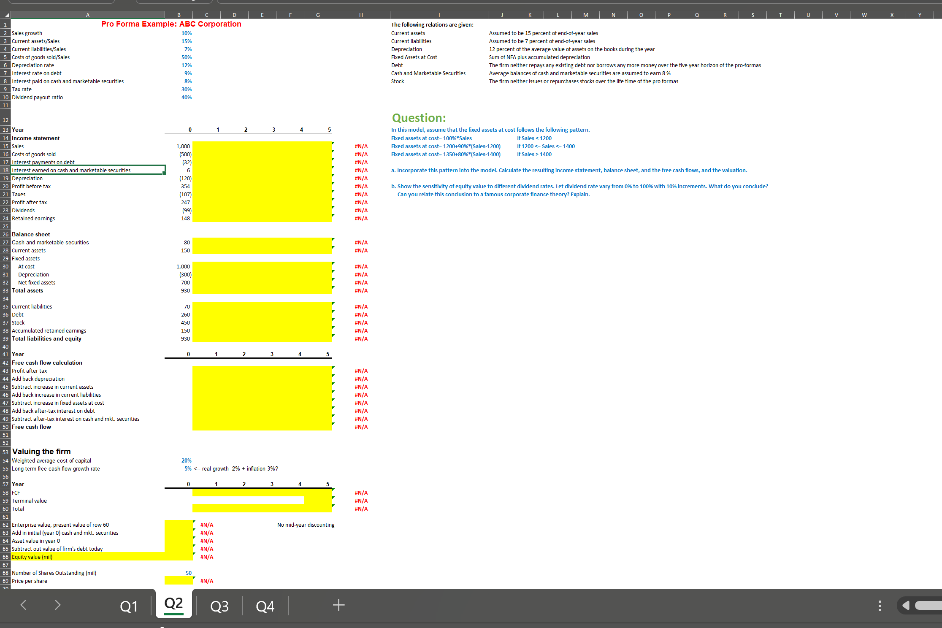Click the 'No mid-year discounting' note
Screen dimensions: 942x628
click(306, 525)
